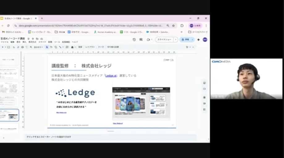The image size is (284, 158).
Task: Click the テーマ theme button
Action: [x=101, y=47]
